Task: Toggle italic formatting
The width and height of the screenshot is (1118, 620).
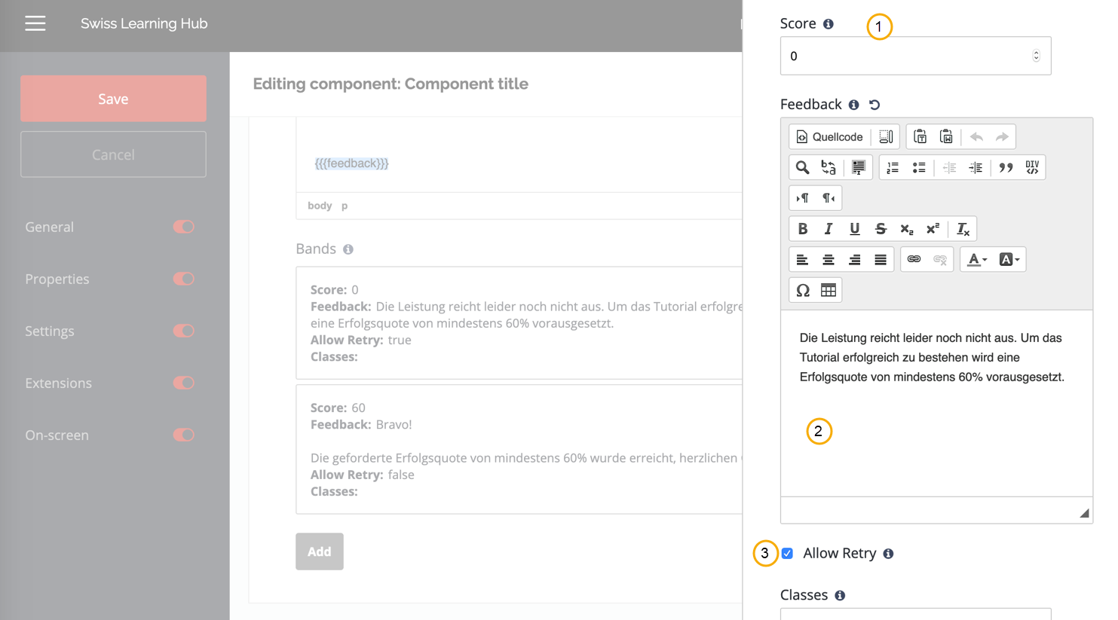Action: click(829, 229)
